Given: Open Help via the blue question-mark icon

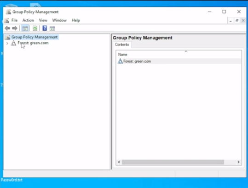Looking at the screenshot, I should [45, 28].
